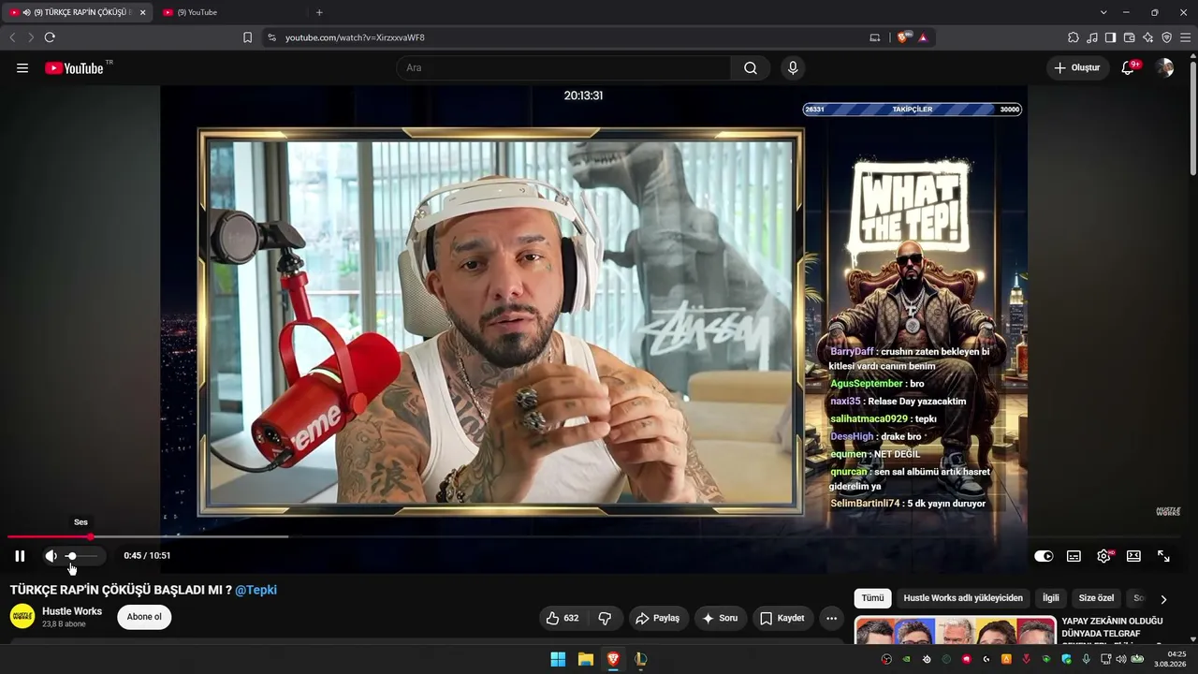Image resolution: width=1198 pixels, height=674 pixels.
Task: Open Brave Shields lion icon
Action: (902, 37)
